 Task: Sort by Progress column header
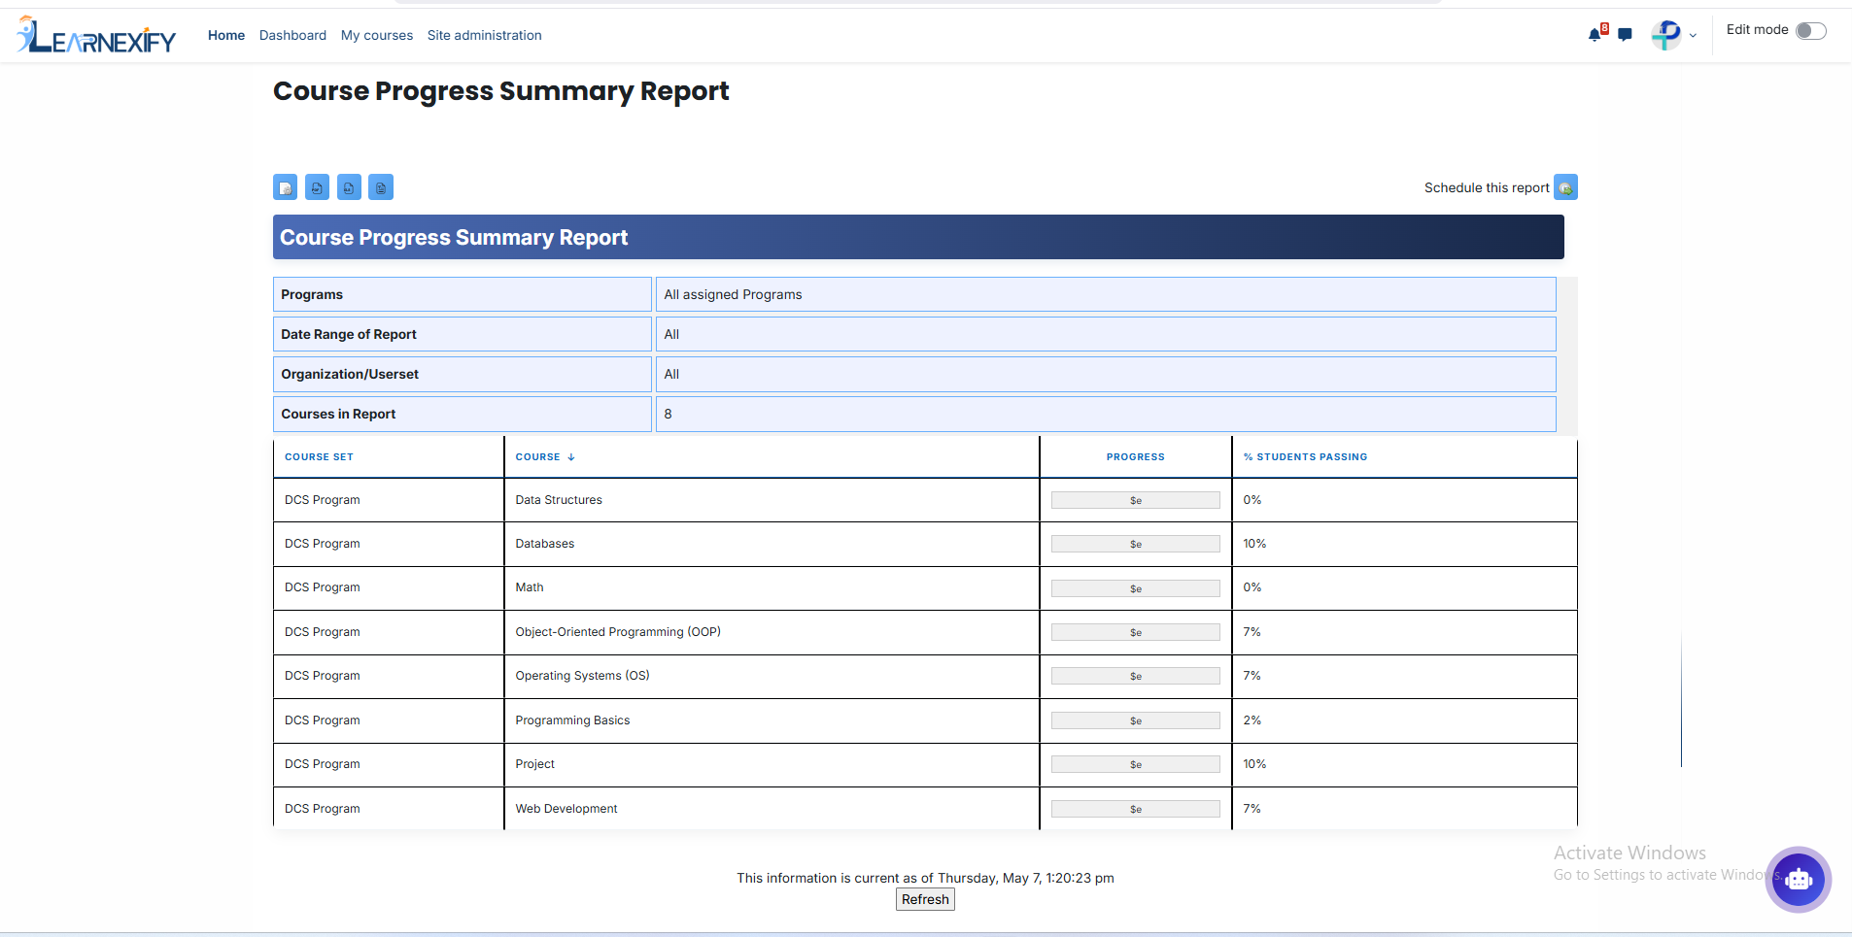tap(1135, 456)
